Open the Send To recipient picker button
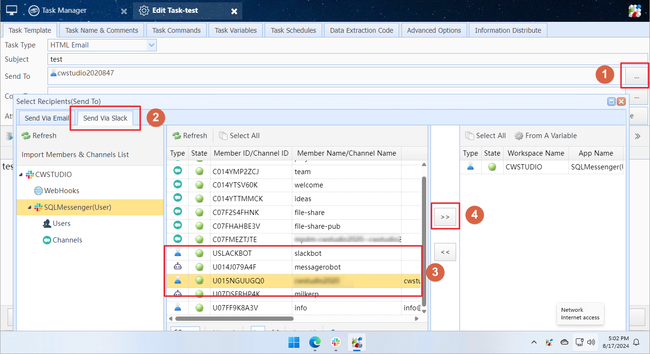 pos(636,76)
